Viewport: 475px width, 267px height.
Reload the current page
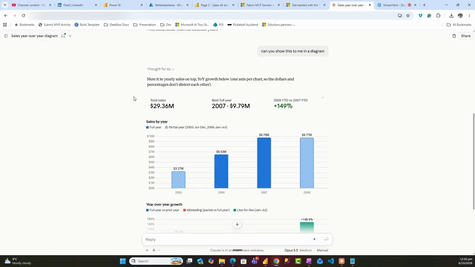pos(23,16)
